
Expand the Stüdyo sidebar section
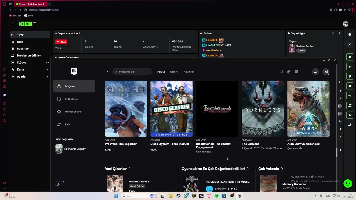tap(48, 62)
